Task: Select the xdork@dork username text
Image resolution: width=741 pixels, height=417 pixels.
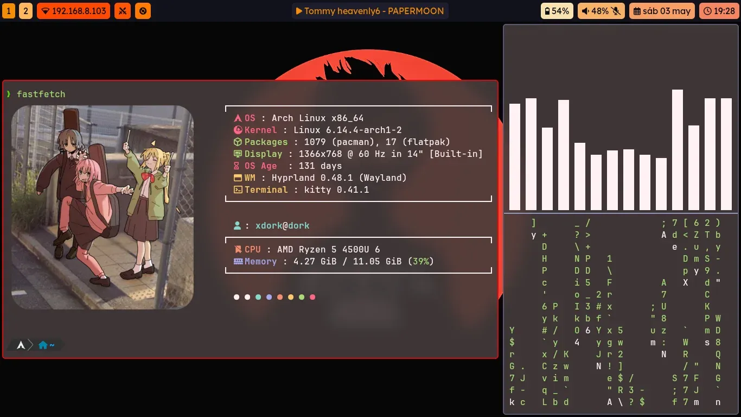Action: point(283,225)
